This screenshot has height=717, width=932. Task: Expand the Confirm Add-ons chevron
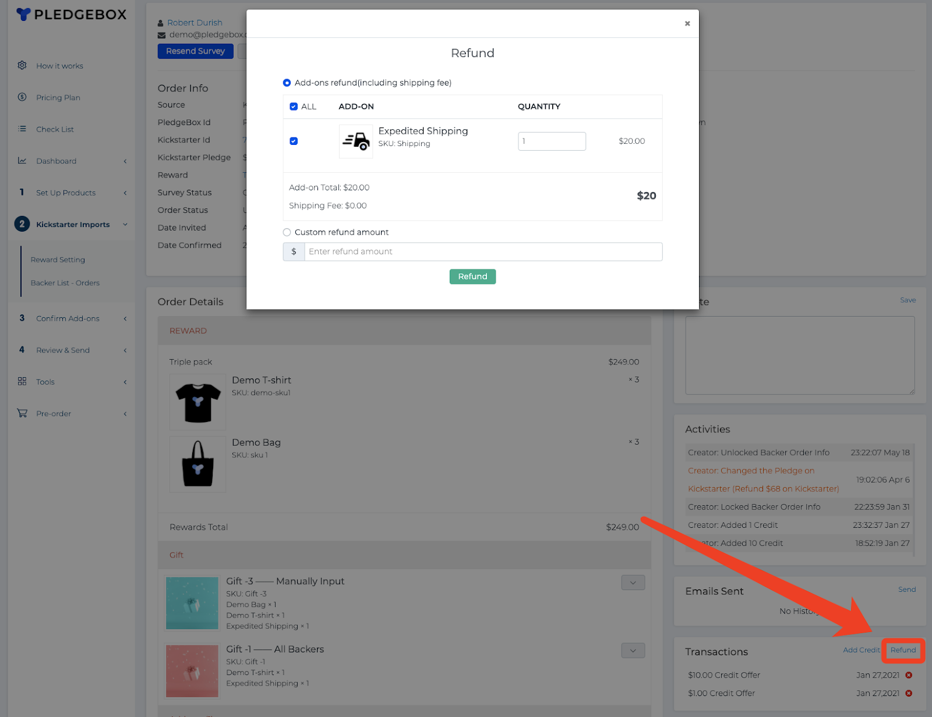(x=125, y=318)
